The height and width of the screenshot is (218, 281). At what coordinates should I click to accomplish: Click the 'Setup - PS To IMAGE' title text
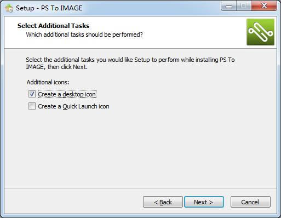[49, 8]
